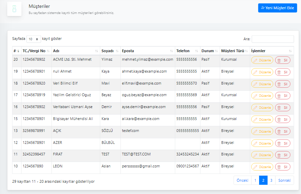The height and width of the screenshot is (194, 301).
Task: Delete Bilgisayar Mühendisi Ali record
Action: 283,119
